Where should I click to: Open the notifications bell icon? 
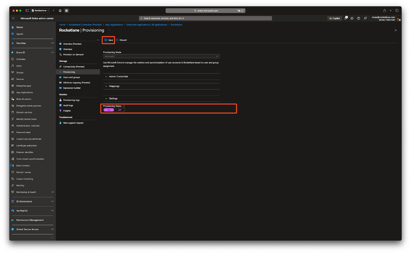pos(346,18)
